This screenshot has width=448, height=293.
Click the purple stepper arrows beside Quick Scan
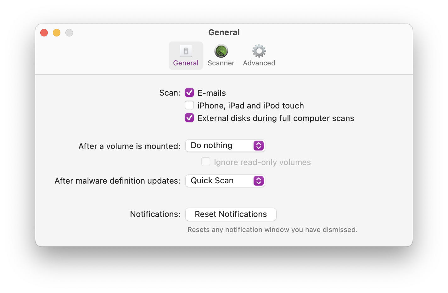click(x=259, y=181)
